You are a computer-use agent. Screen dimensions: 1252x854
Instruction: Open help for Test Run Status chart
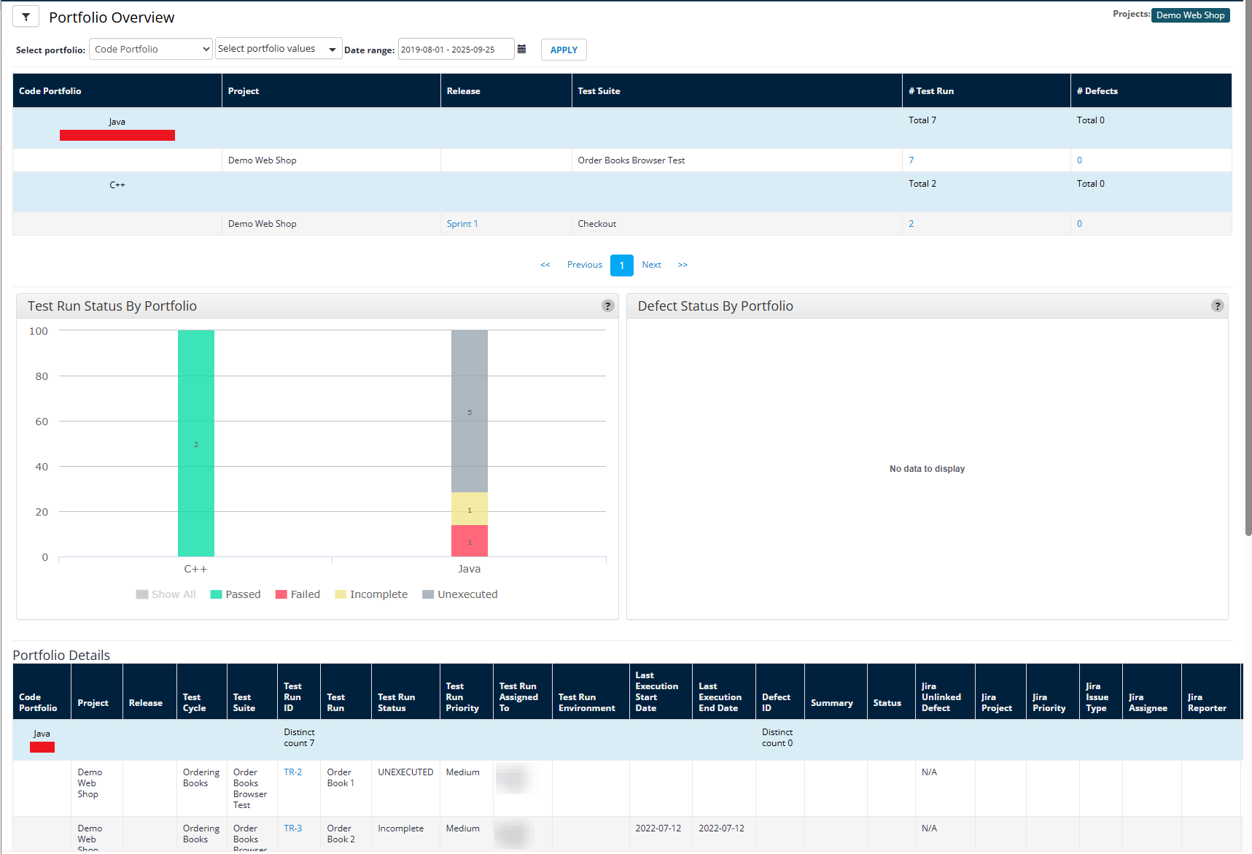(x=607, y=306)
